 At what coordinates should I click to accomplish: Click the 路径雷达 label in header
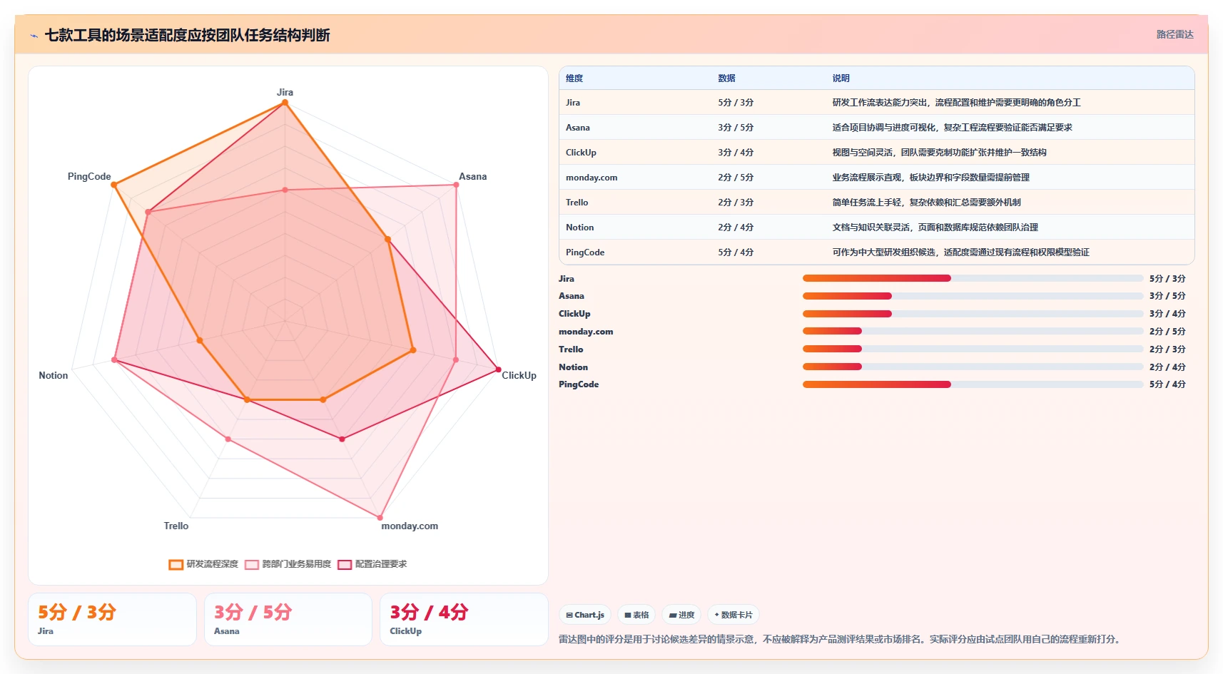[1174, 34]
